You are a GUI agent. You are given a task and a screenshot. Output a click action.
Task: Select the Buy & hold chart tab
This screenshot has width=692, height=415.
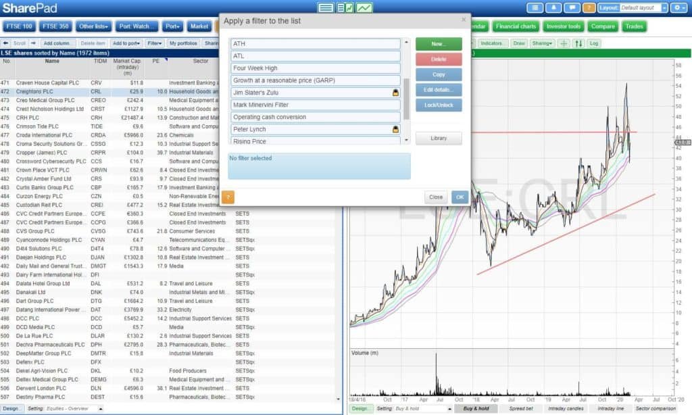pyautogui.click(x=476, y=409)
